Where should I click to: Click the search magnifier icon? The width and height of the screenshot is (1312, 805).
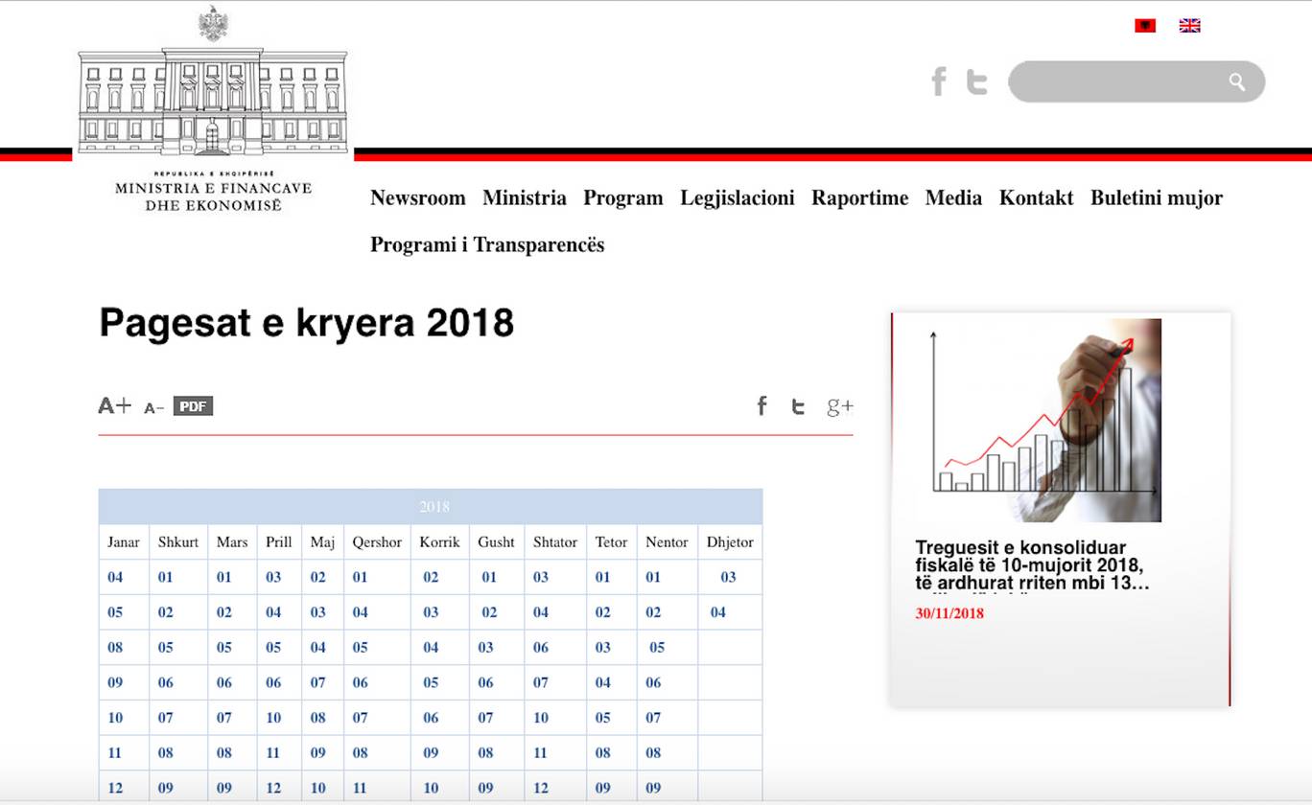(1236, 82)
